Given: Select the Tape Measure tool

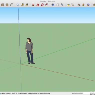Looking at the screenshot, I should tap(22, 5).
